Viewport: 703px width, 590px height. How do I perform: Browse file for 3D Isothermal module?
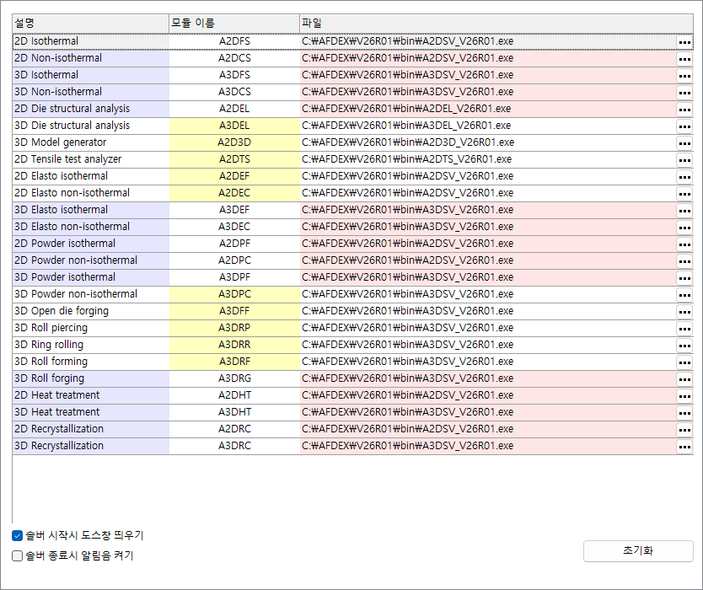pos(684,75)
